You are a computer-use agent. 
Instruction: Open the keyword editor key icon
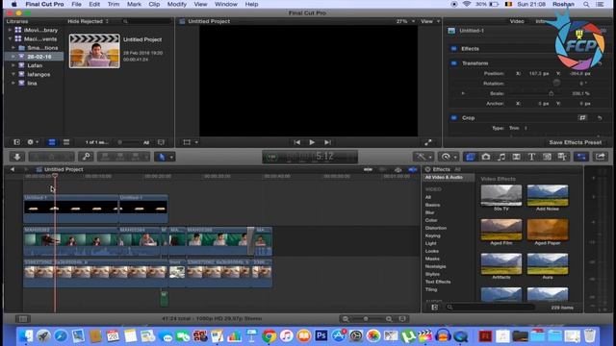[x=86, y=157]
